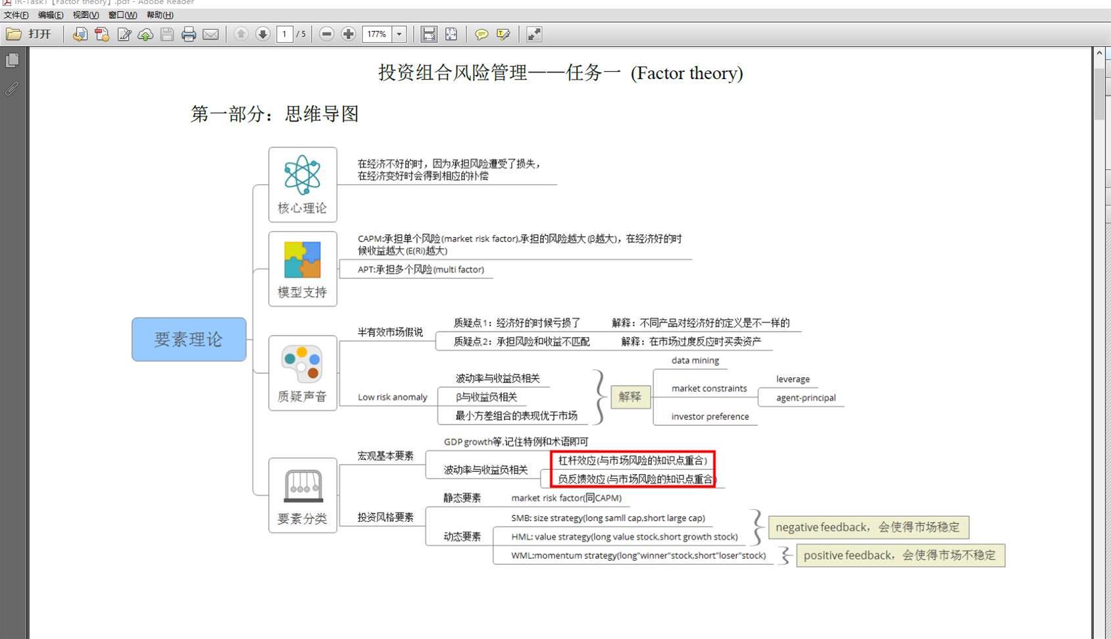Click the negative feedback note box

coord(868,527)
